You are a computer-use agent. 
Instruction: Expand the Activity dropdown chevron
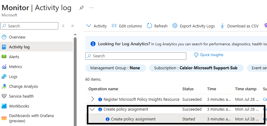click(x=89, y=26)
